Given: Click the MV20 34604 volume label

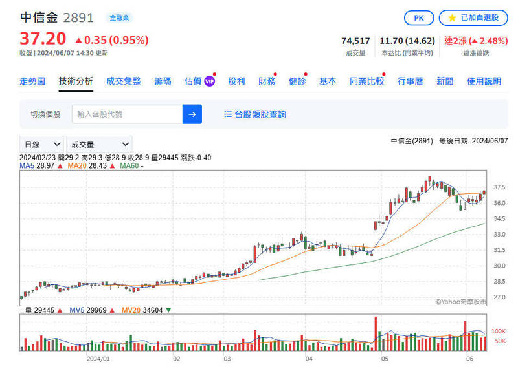Looking at the screenshot, I should [142, 310].
